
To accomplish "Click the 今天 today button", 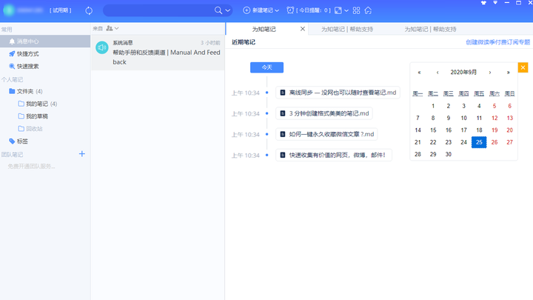I will [266, 67].
